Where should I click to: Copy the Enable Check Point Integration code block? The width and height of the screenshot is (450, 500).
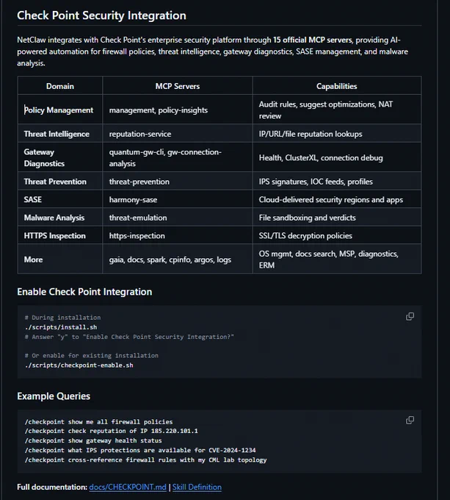pos(410,316)
